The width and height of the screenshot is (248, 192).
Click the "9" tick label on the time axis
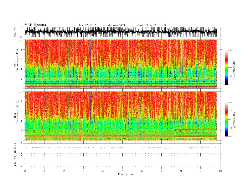200,171
